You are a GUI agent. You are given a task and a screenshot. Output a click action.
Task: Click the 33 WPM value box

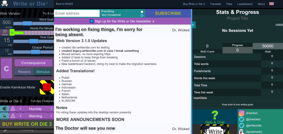pyautogui.click(x=5, y=32)
